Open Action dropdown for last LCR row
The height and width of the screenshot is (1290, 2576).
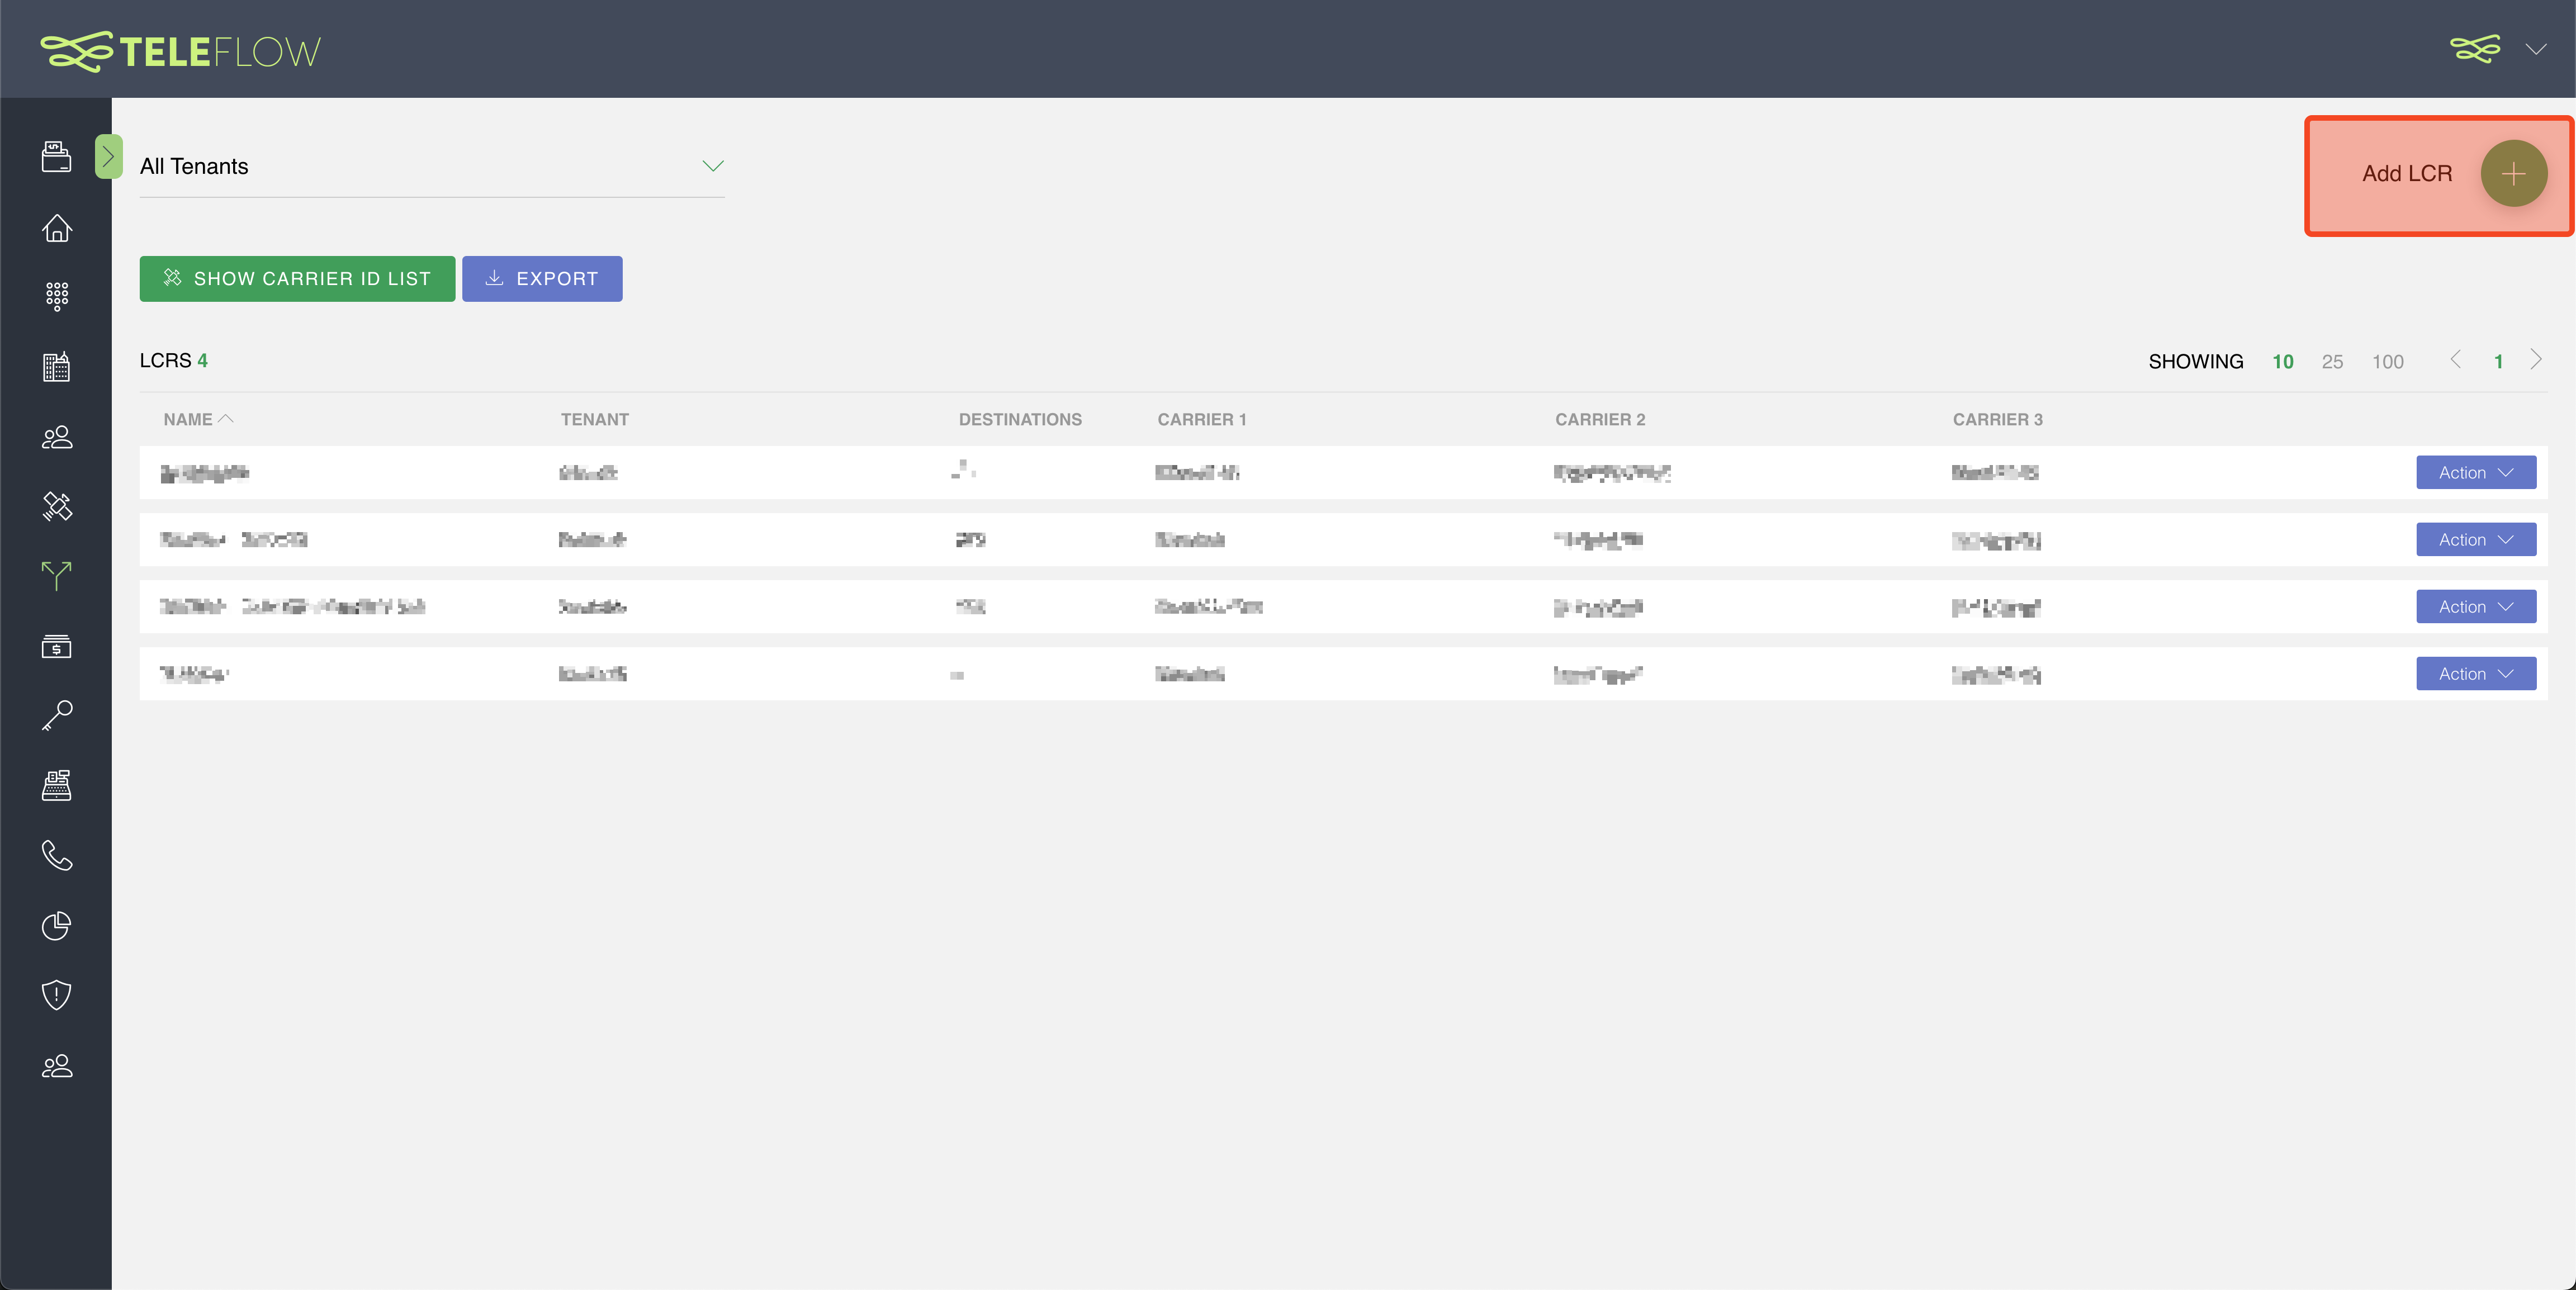tap(2475, 674)
